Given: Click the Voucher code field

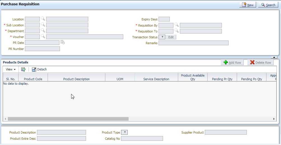Looking at the screenshot, I should [x=32, y=37].
